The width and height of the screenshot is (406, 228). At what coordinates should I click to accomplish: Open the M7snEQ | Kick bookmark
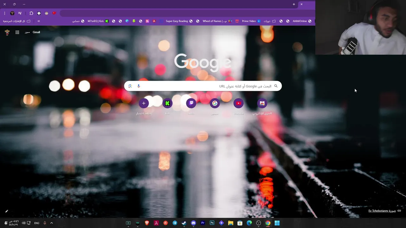pos(98,21)
